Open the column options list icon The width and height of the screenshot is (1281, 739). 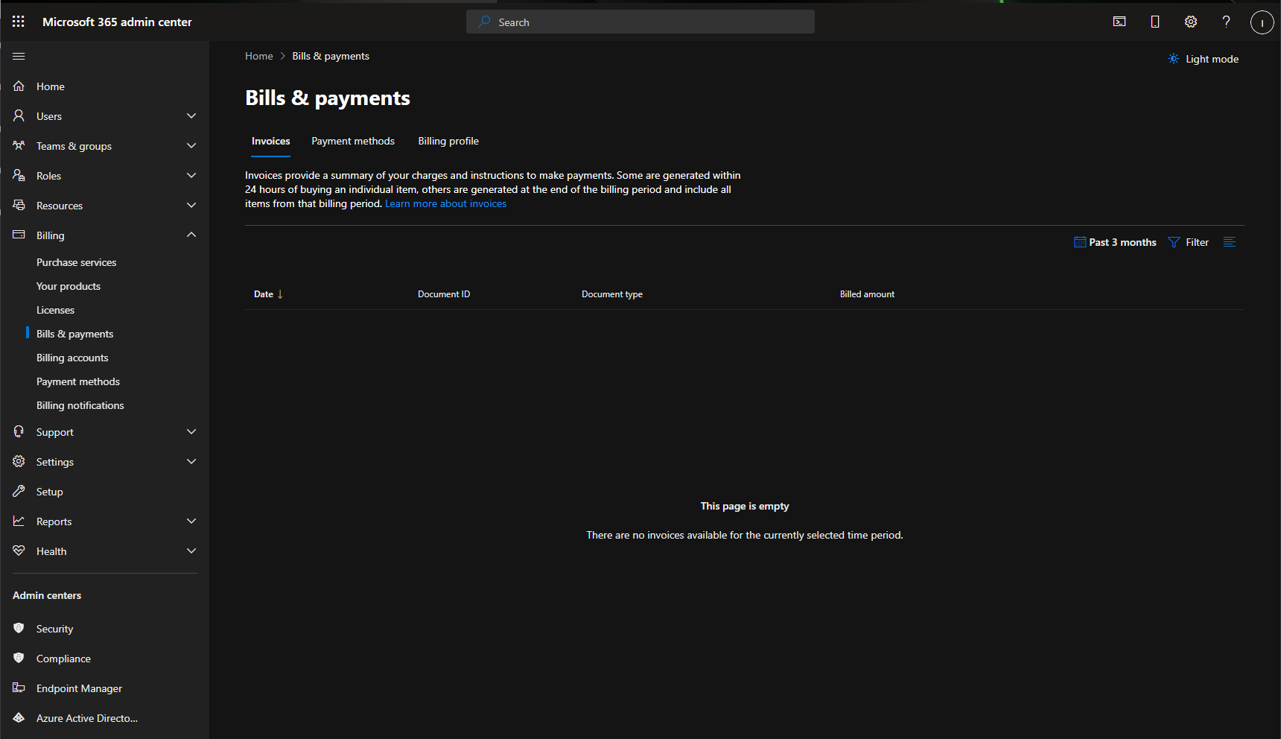[1230, 242]
